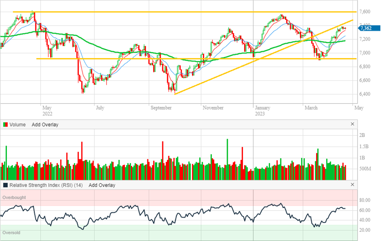This screenshot has width=382, height=241.
Task: Click the dark RSI legend square icon
Action: [x=5, y=185]
